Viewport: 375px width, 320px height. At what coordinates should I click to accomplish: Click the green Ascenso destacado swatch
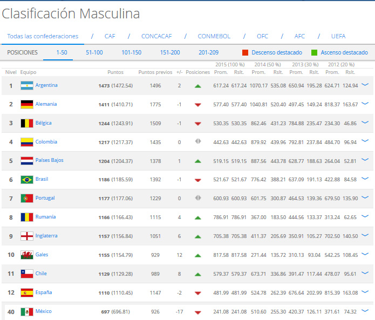[314, 53]
